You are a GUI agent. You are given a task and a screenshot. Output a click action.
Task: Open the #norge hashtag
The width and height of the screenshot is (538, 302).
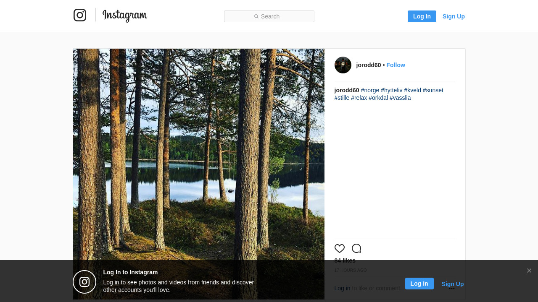click(370, 90)
